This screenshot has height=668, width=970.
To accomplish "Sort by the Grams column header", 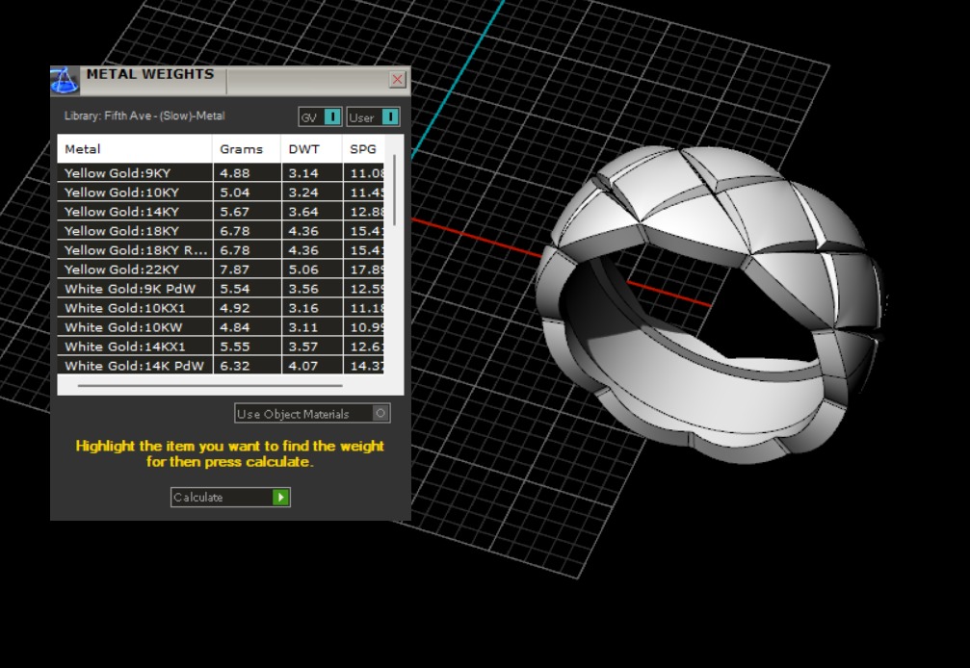I will (x=247, y=149).
